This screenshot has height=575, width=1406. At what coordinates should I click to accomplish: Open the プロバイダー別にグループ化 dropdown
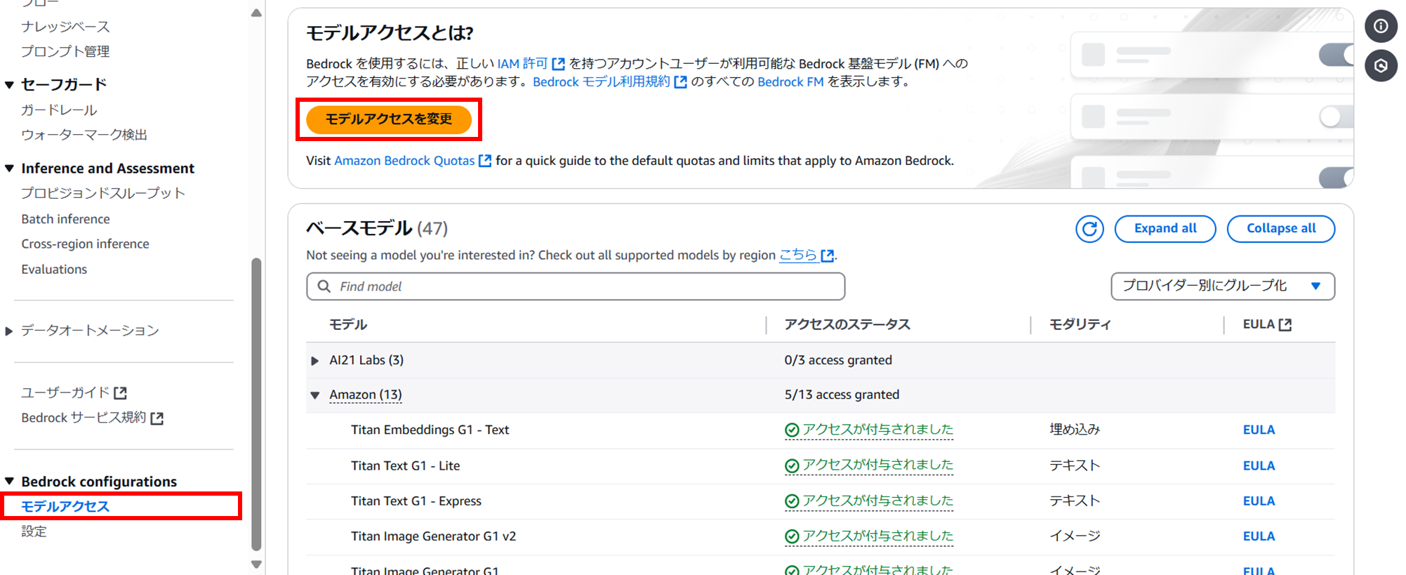pyautogui.click(x=1223, y=286)
